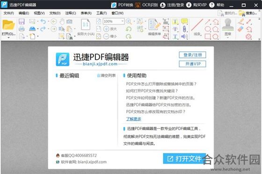Viewport: 262px width, 174px height.
Task: Open the 表单(R) menu
Action: click(x=86, y=13)
